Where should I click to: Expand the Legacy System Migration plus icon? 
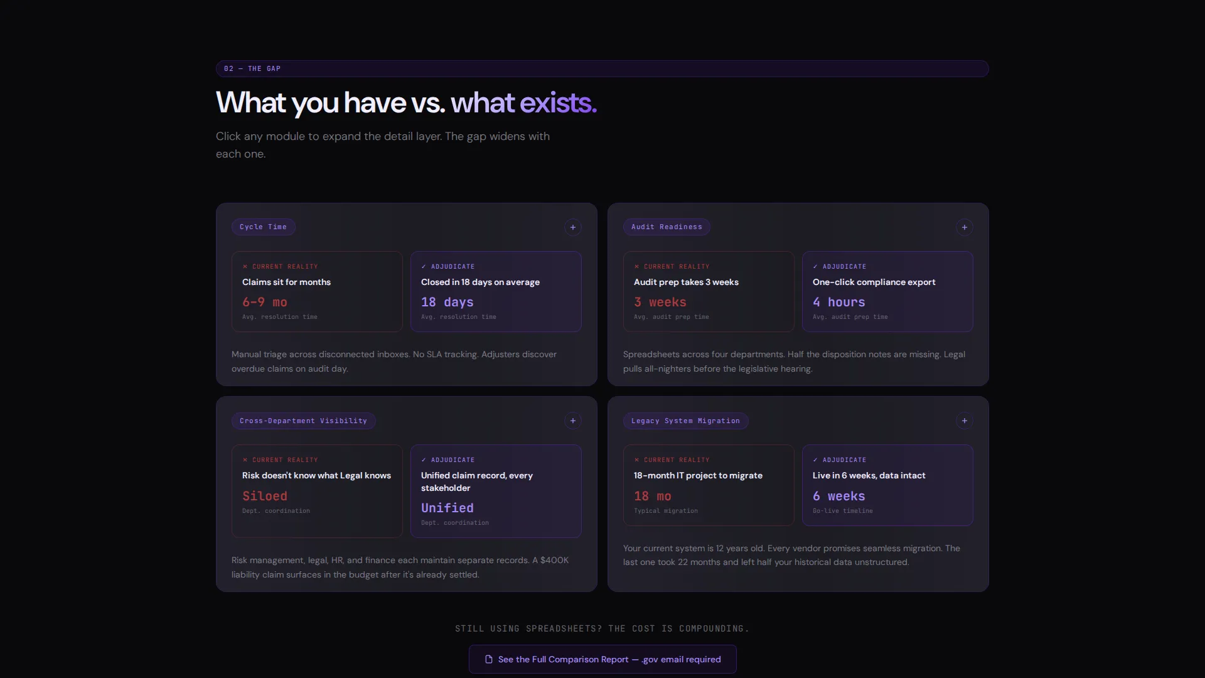pyautogui.click(x=964, y=421)
